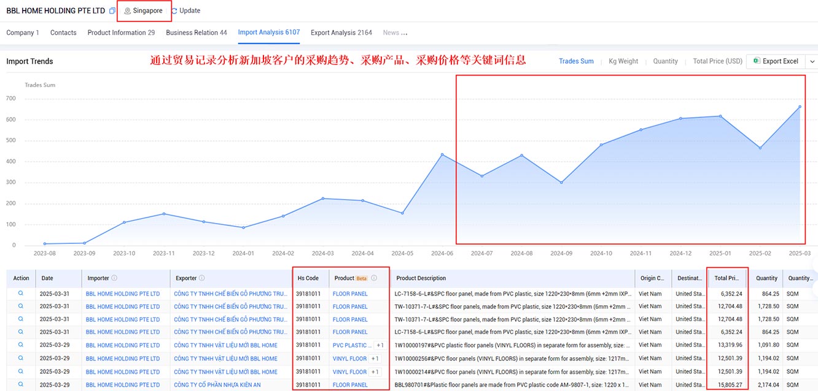Screen dimensions: 818x391
Task: Open info icon next to Product Beta header
Action: tap(374, 278)
